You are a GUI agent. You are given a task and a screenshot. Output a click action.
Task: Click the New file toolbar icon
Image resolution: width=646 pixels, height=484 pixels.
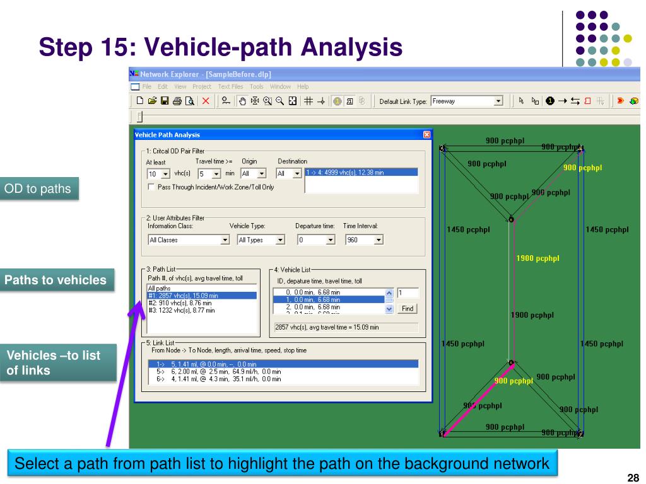(x=139, y=101)
